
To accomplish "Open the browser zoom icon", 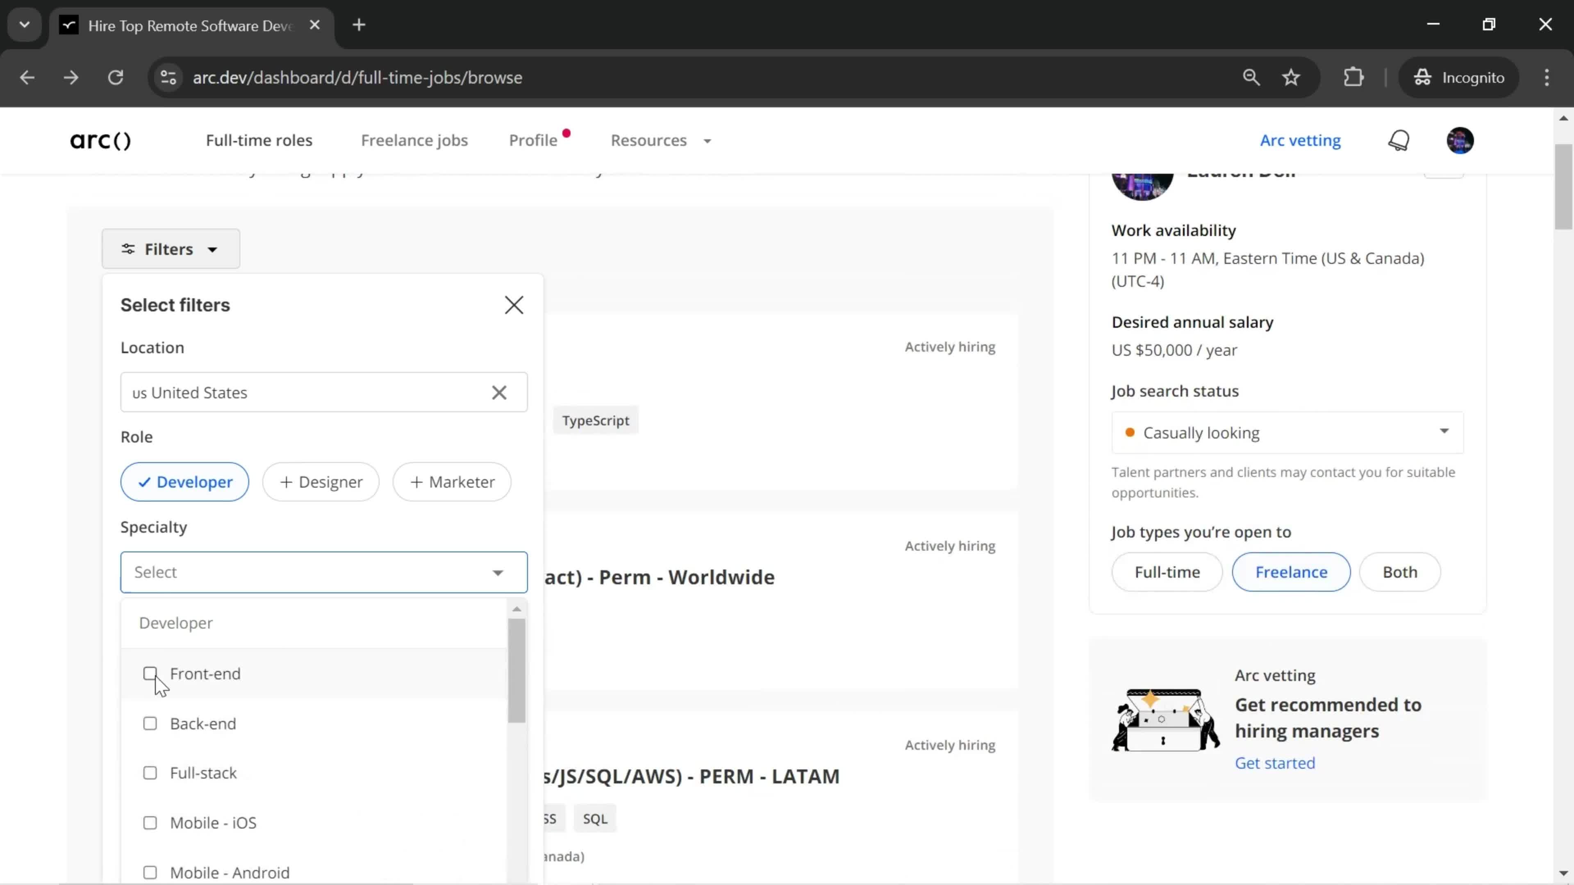I will [1251, 77].
